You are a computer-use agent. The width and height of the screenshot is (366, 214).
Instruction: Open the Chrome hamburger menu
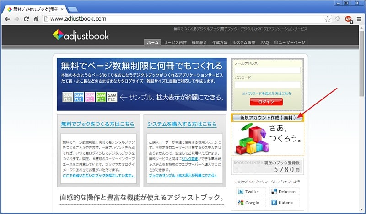359,19
